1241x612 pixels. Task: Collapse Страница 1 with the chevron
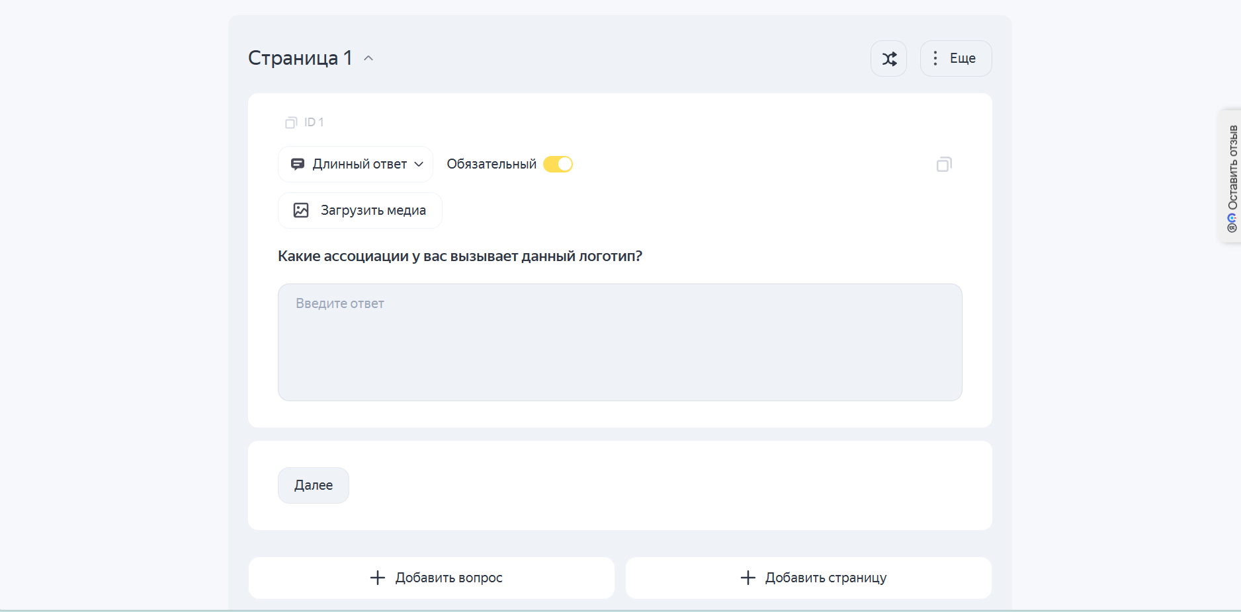[x=368, y=58]
